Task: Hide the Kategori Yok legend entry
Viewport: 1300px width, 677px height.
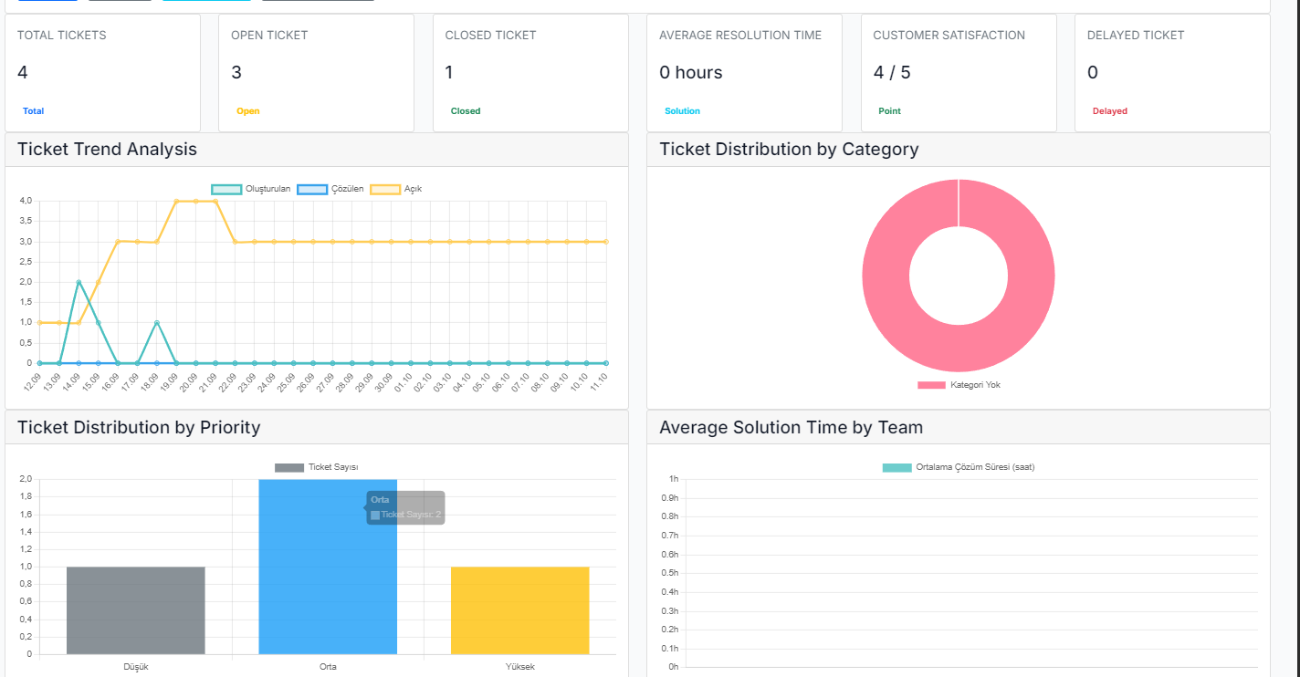Action: point(959,385)
